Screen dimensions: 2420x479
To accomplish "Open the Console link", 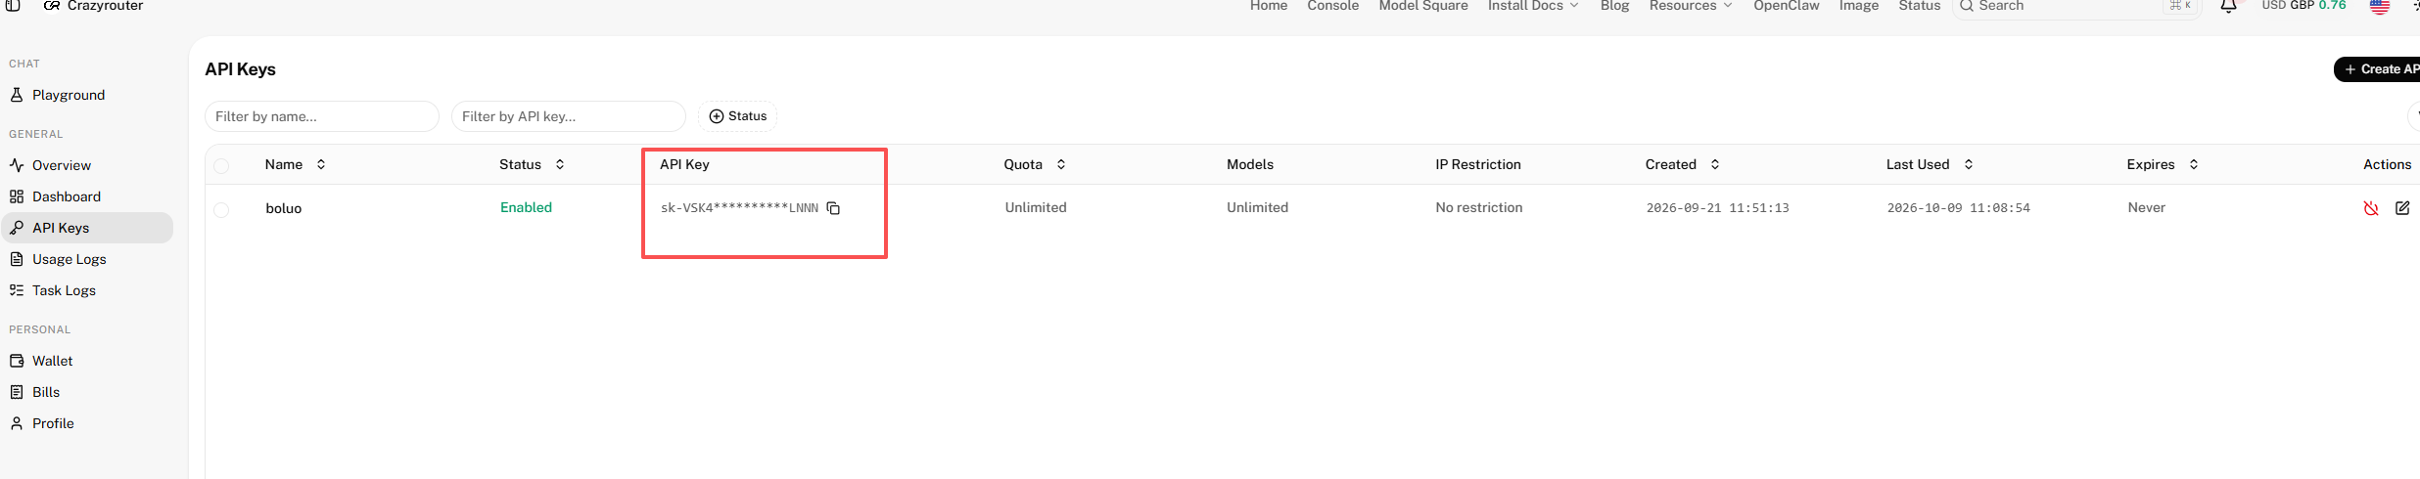I will (1333, 6).
